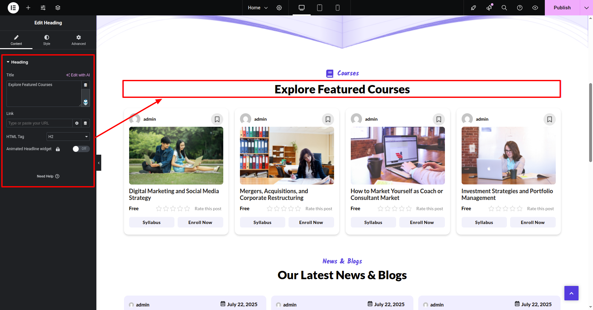Rate Investment Strategies course third star
The image size is (593, 310).
click(x=506, y=209)
